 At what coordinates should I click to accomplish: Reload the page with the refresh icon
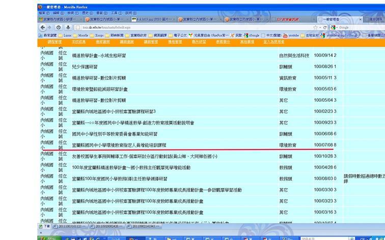[x=324, y=27]
